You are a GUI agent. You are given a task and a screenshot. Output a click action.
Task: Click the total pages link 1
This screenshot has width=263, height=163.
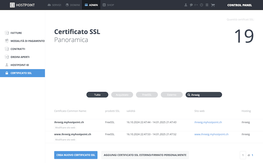click(x=252, y=155)
